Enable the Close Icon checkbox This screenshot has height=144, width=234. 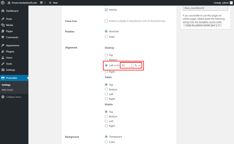click(106, 21)
